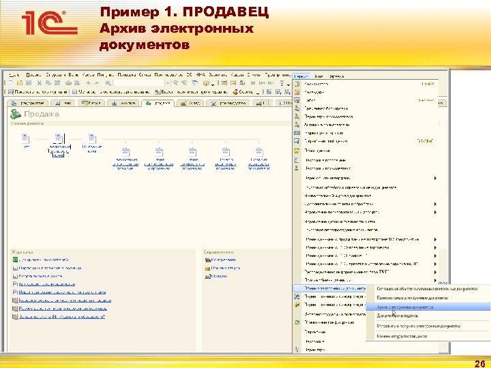Expand the Прочие обмены данными submenu arrow
Image resolution: width=491 pixels, height=368 pixels.
click(435, 280)
